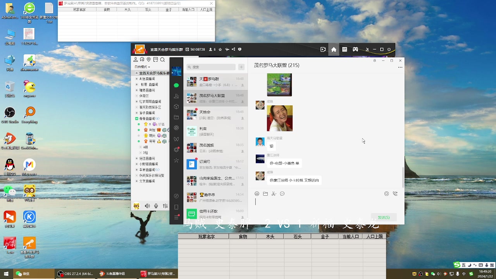
Task: Click the list panel icon in voice app title bar
Action: pos(344,50)
